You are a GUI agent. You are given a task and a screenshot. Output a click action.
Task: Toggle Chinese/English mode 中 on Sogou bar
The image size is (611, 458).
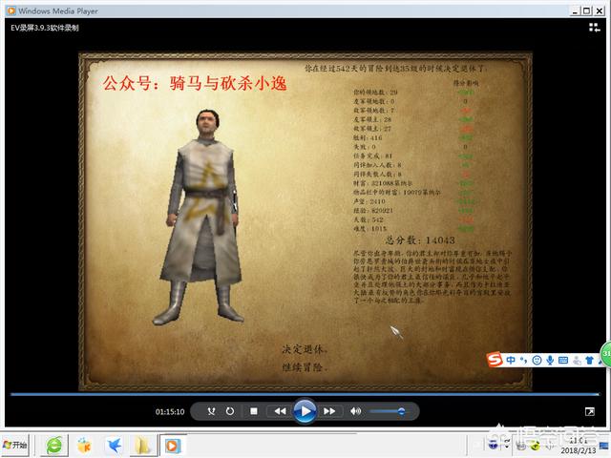click(511, 361)
